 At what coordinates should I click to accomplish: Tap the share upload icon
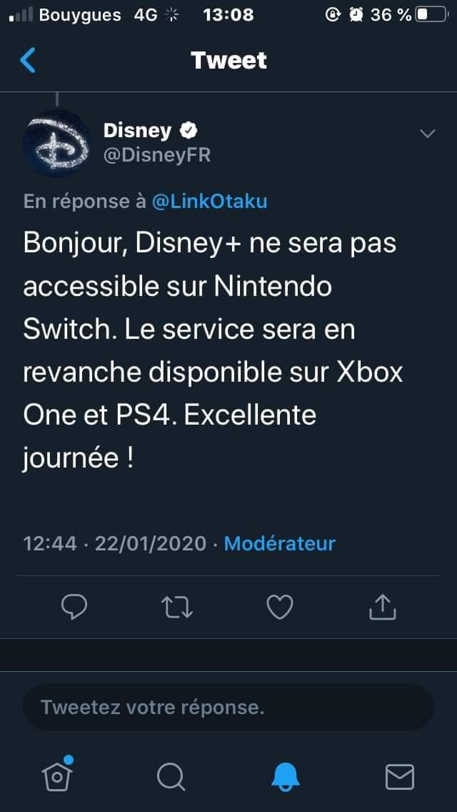[x=383, y=606]
